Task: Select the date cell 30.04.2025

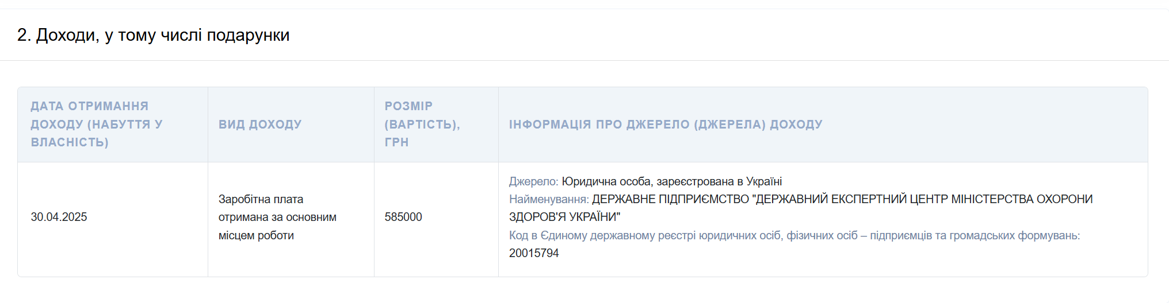Action: (x=59, y=217)
